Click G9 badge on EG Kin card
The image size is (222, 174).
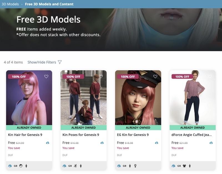124,166
